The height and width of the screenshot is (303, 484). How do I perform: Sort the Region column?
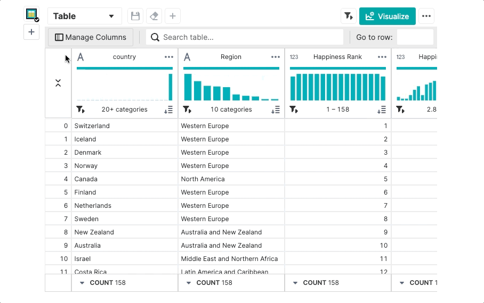click(x=275, y=110)
